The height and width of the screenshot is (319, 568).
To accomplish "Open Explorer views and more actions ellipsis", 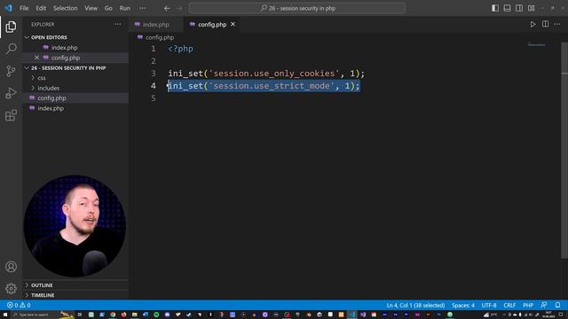I will [118, 24].
